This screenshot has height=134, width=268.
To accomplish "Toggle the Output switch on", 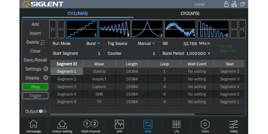I will click(42, 111).
